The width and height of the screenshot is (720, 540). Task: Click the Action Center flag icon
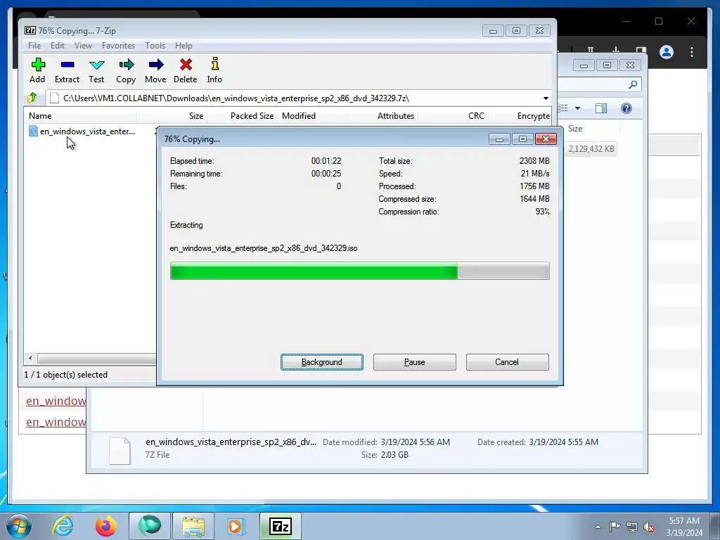pyautogui.click(x=615, y=527)
